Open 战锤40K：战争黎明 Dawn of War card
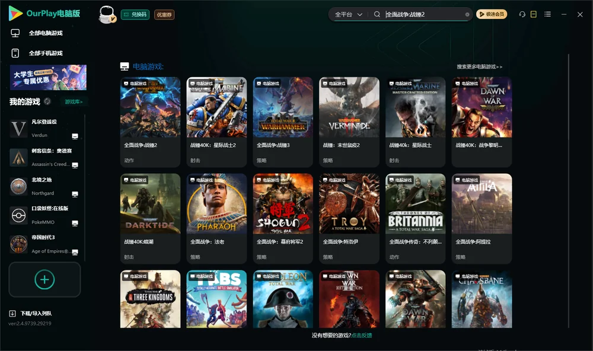 [482, 122]
